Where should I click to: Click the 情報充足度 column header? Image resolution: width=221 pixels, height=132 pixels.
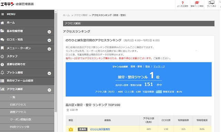click(x=202, y=120)
